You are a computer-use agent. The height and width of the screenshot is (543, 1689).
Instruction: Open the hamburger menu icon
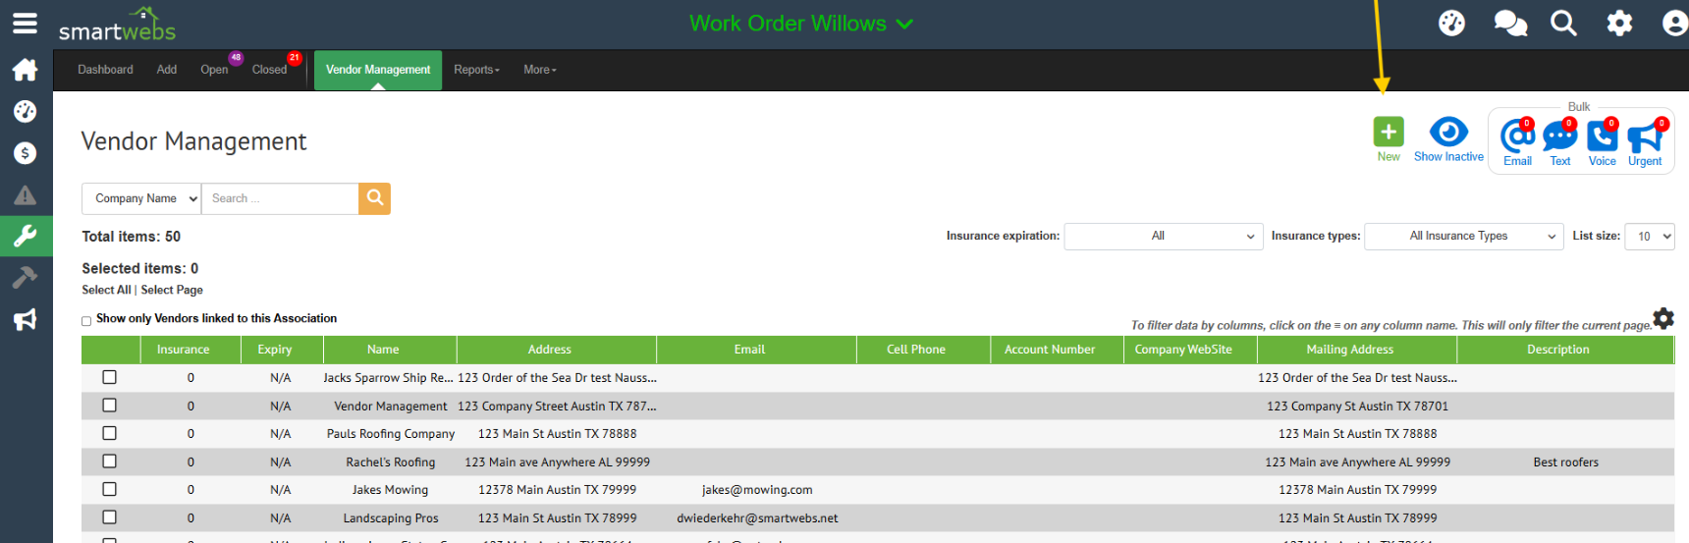(x=26, y=24)
